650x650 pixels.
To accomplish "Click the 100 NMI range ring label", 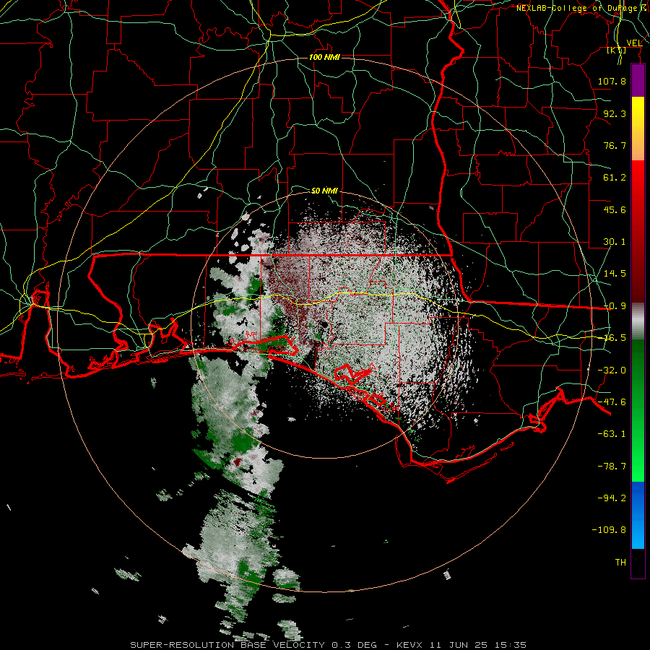I will click(x=324, y=57).
